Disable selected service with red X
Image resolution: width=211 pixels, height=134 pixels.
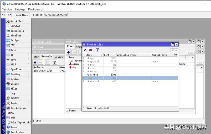(91, 50)
